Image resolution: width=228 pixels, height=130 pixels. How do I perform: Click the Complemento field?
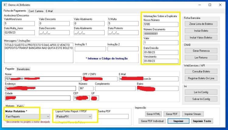[115, 89]
